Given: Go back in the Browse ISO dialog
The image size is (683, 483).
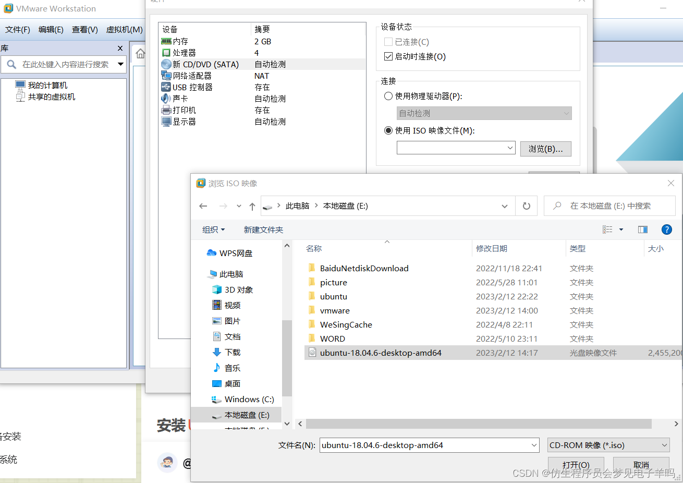Looking at the screenshot, I should (203, 206).
